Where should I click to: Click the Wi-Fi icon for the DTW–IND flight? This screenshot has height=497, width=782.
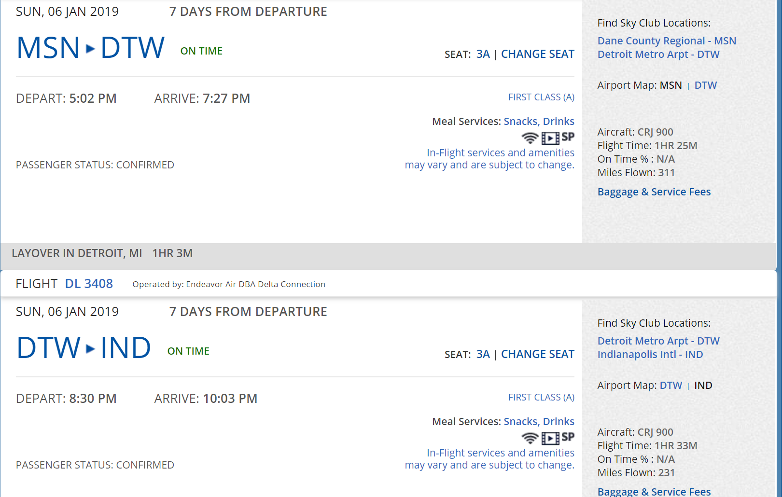[530, 438]
